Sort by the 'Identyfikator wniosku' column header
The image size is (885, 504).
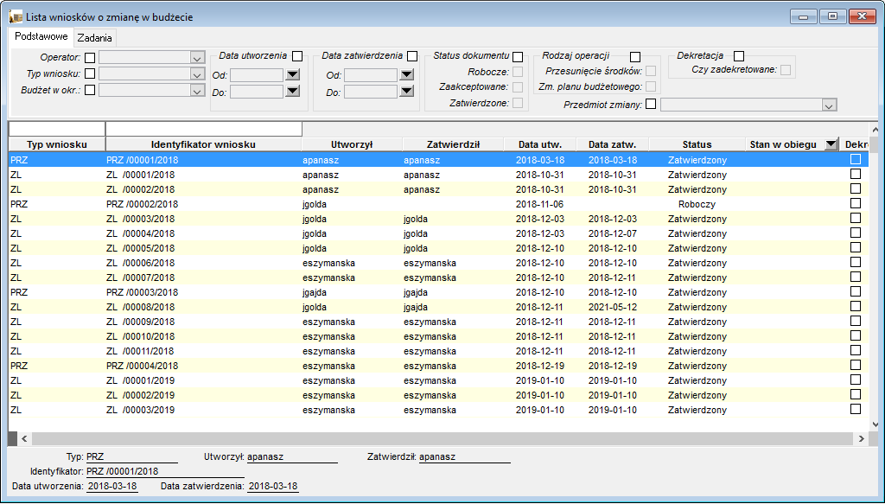coord(203,144)
